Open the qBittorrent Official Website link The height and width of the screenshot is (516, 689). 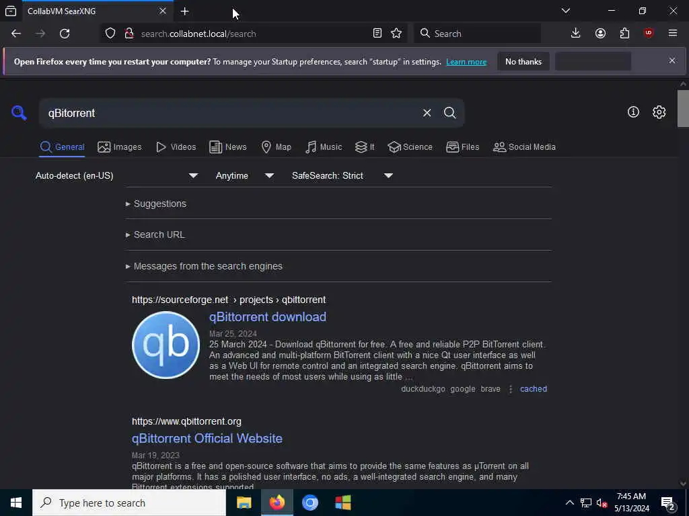click(207, 438)
